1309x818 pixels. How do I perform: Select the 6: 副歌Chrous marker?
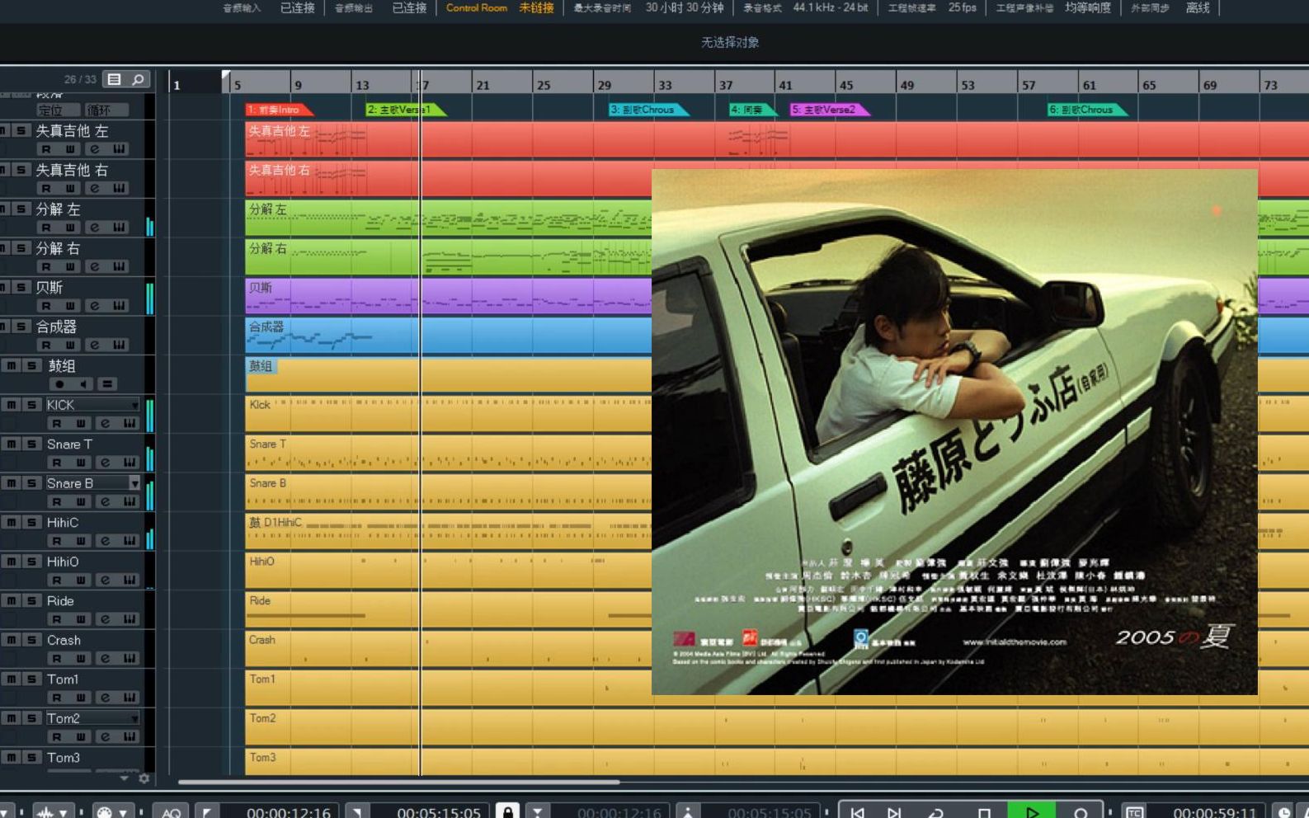1087,110
